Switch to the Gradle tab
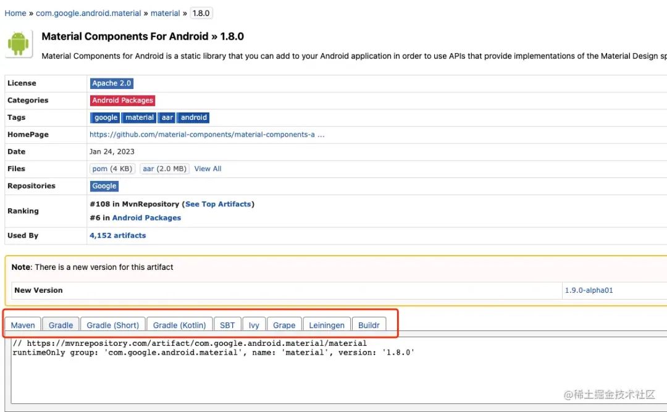667x412 pixels. click(x=61, y=325)
